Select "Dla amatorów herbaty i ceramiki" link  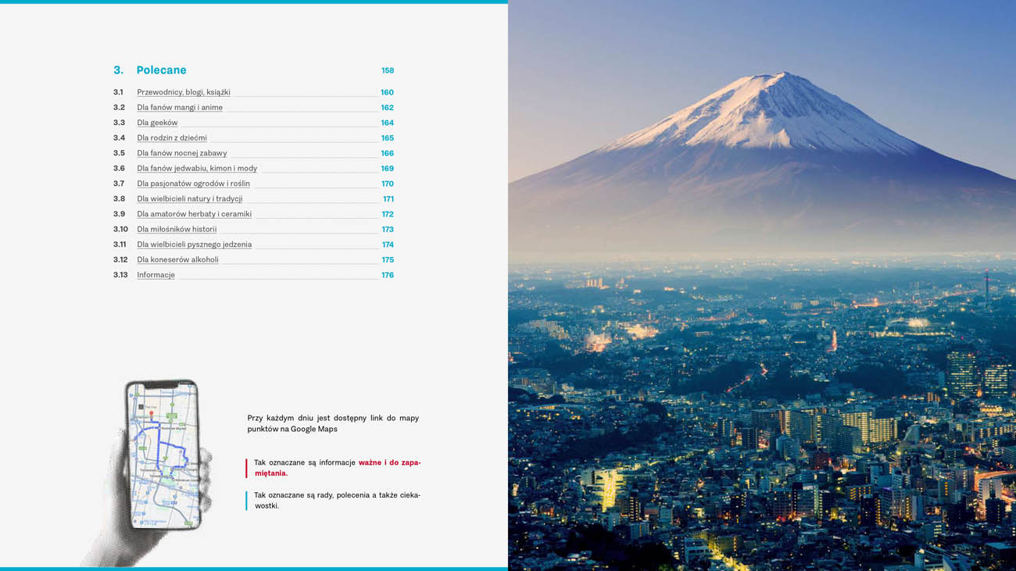click(x=194, y=214)
